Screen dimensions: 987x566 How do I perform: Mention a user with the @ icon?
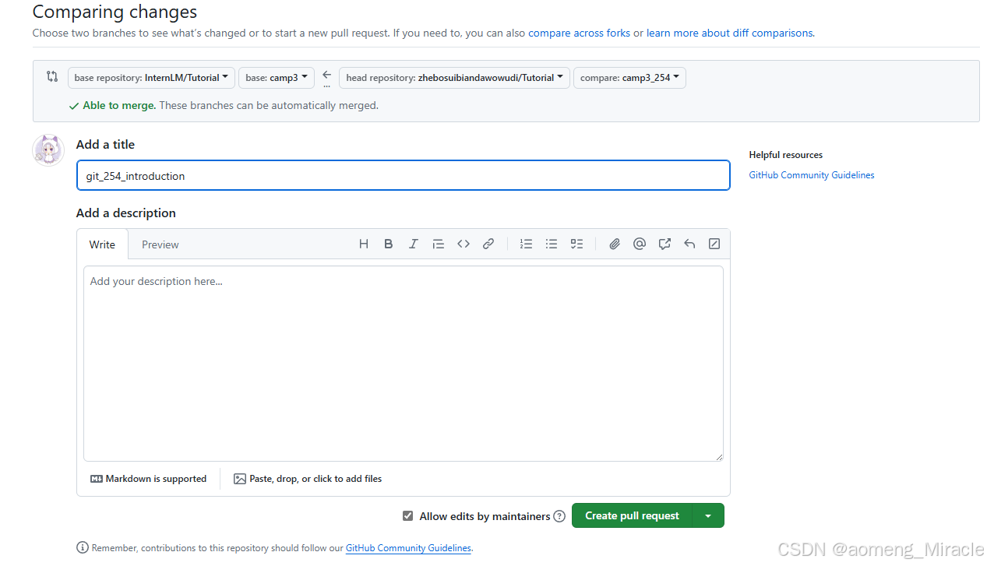[640, 244]
